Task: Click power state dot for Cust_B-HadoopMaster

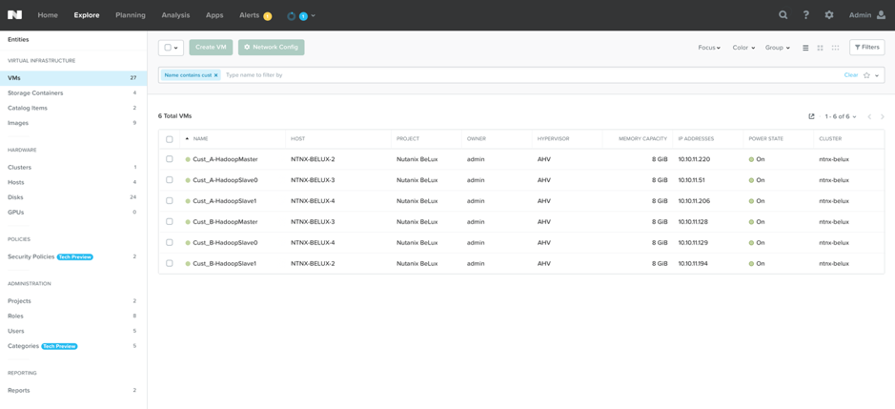Action: (x=751, y=221)
